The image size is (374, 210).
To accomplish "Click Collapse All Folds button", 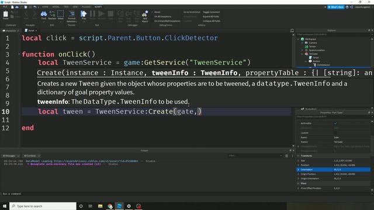I will point(212,21).
